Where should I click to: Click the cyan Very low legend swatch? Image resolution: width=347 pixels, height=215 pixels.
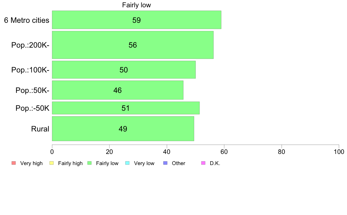[127, 163]
